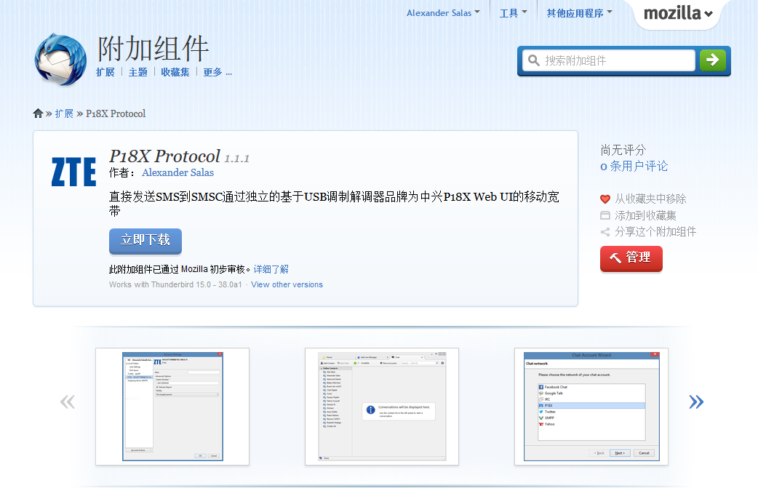Click the P18X Protocol add-on title
Viewport: 758px width, 491px height.
164,156
